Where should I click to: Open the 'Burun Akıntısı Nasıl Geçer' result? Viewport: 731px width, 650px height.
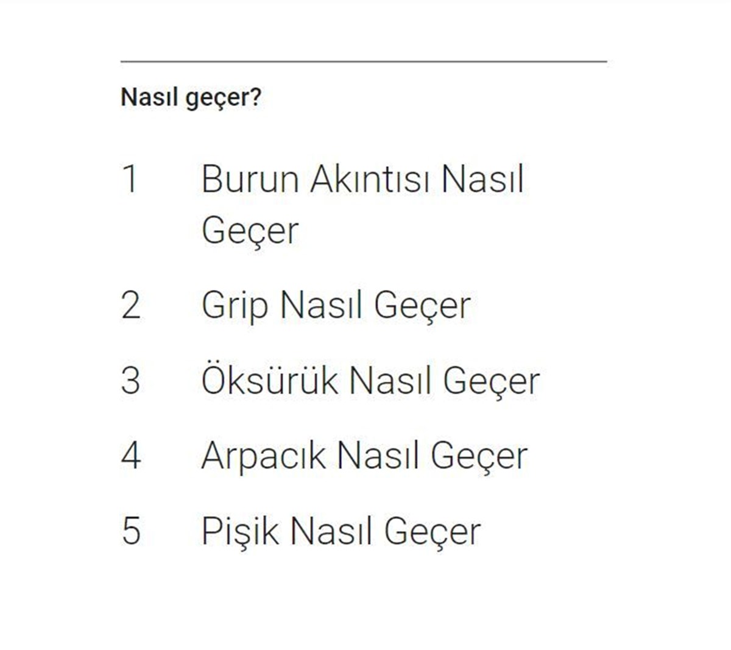coord(362,204)
